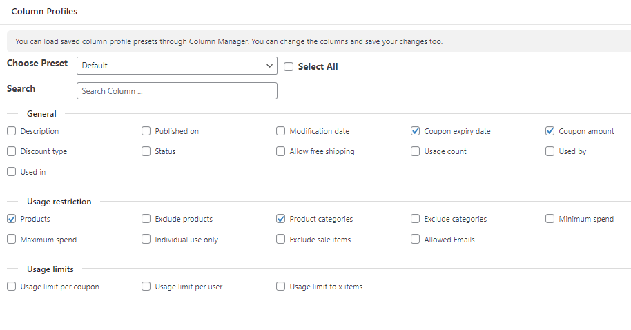Tick the Usage count checkbox

pyautogui.click(x=415, y=151)
